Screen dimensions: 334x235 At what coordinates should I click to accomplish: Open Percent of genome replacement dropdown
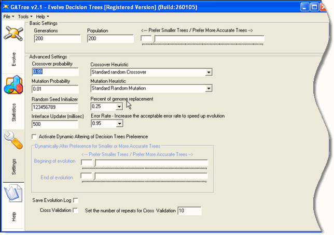coord(119,106)
